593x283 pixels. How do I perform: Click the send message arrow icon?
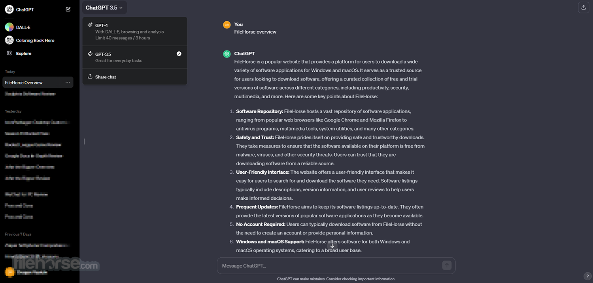point(446,266)
